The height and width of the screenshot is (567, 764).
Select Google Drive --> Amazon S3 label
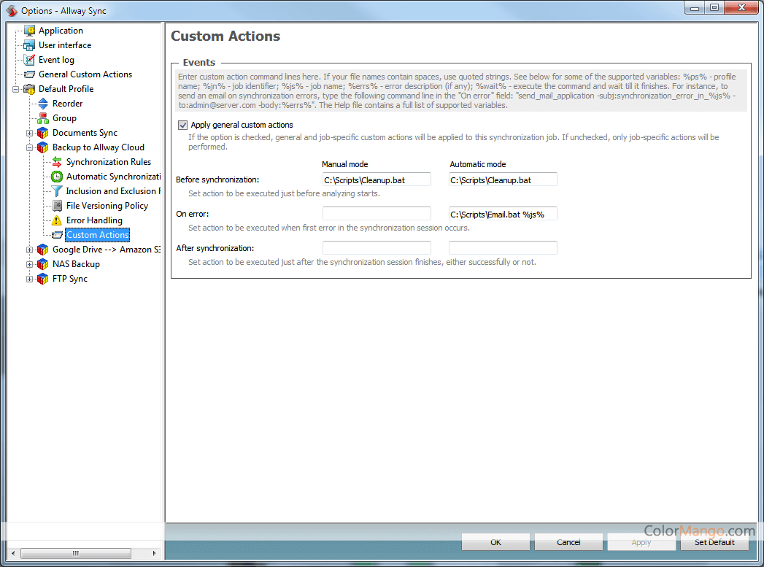click(107, 250)
